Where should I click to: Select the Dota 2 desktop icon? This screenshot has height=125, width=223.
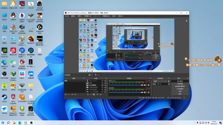(22, 5)
